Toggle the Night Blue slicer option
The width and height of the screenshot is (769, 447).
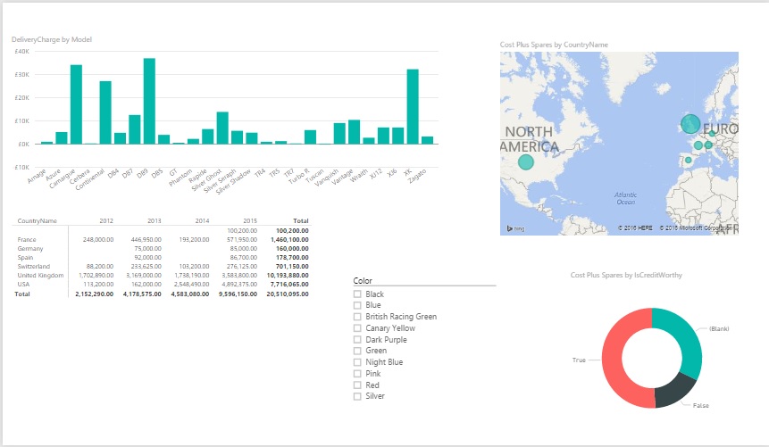point(357,362)
